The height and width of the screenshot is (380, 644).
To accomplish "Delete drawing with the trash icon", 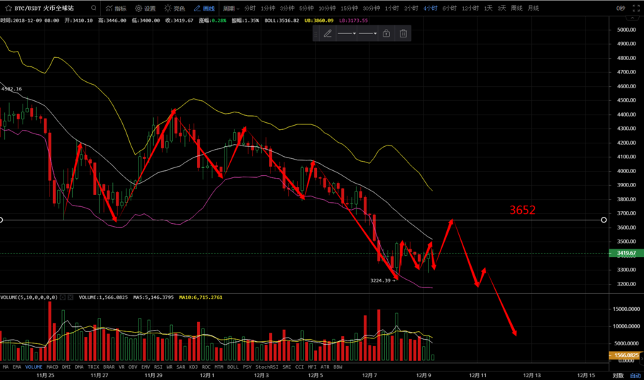I will 403,33.
